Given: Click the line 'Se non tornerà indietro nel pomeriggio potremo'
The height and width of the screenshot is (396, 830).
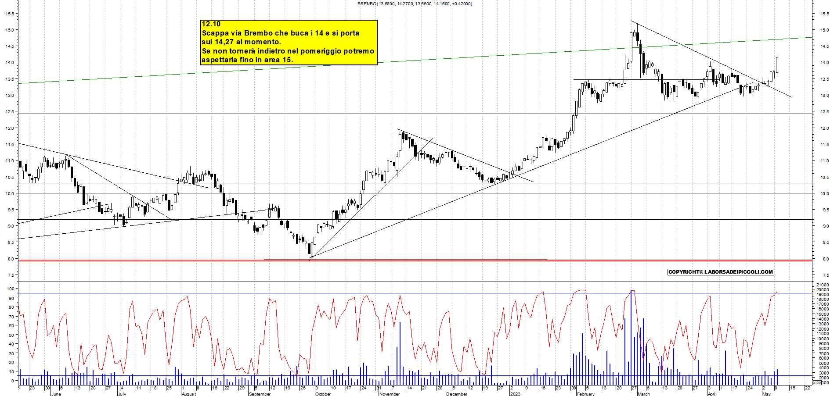Looking at the screenshot, I should pyautogui.click(x=288, y=51).
